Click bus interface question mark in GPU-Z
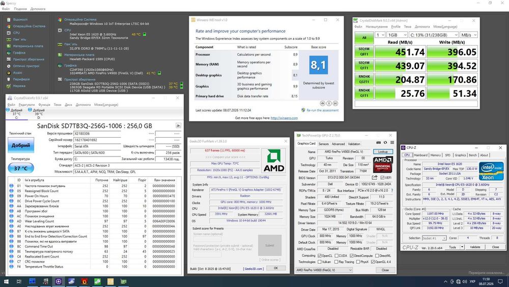 coord(392,191)
